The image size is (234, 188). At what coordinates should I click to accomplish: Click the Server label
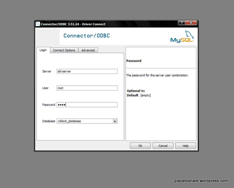[x=47, y=71]
